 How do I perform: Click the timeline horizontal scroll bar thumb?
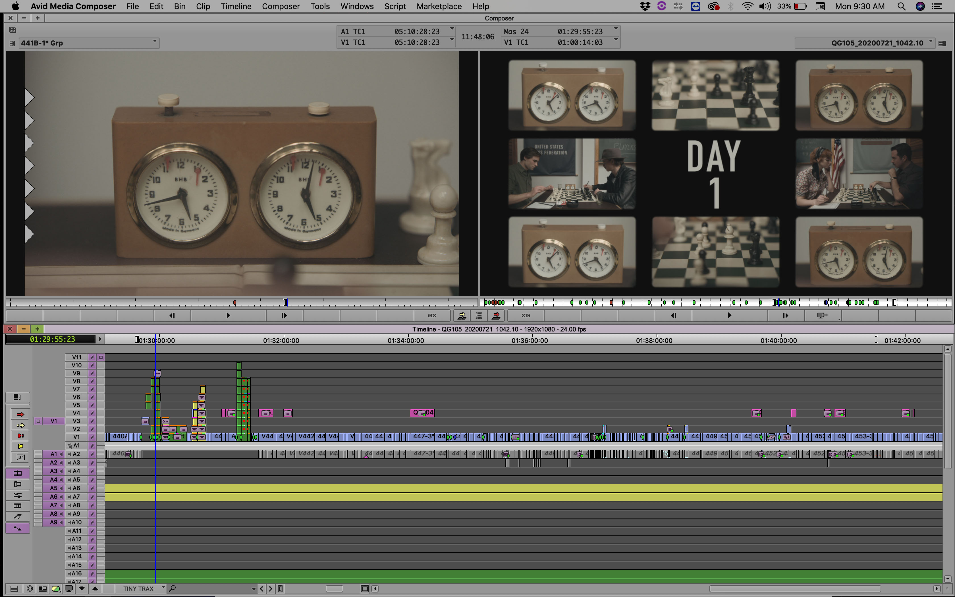795,589
